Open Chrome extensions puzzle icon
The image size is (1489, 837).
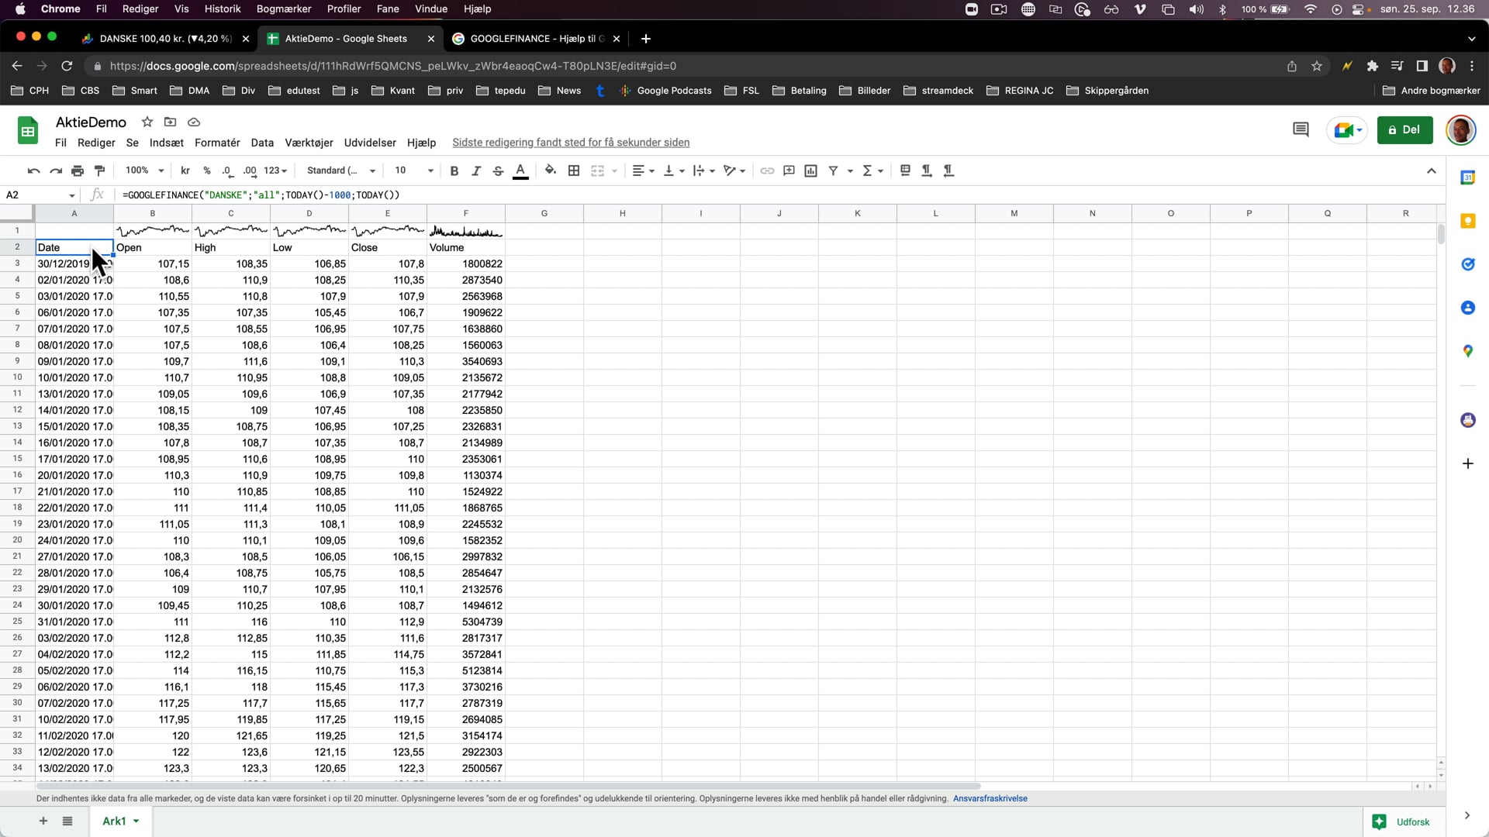click(x=1372, y=66)
